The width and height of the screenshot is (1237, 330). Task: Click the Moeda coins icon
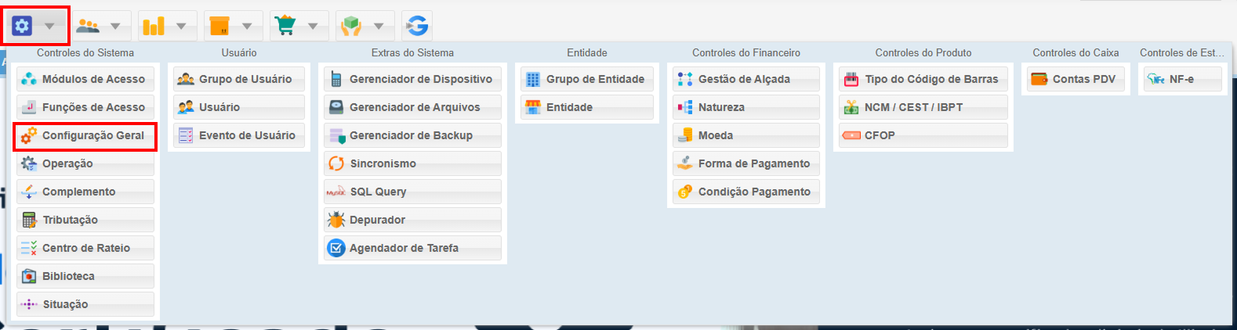[685, 135]
